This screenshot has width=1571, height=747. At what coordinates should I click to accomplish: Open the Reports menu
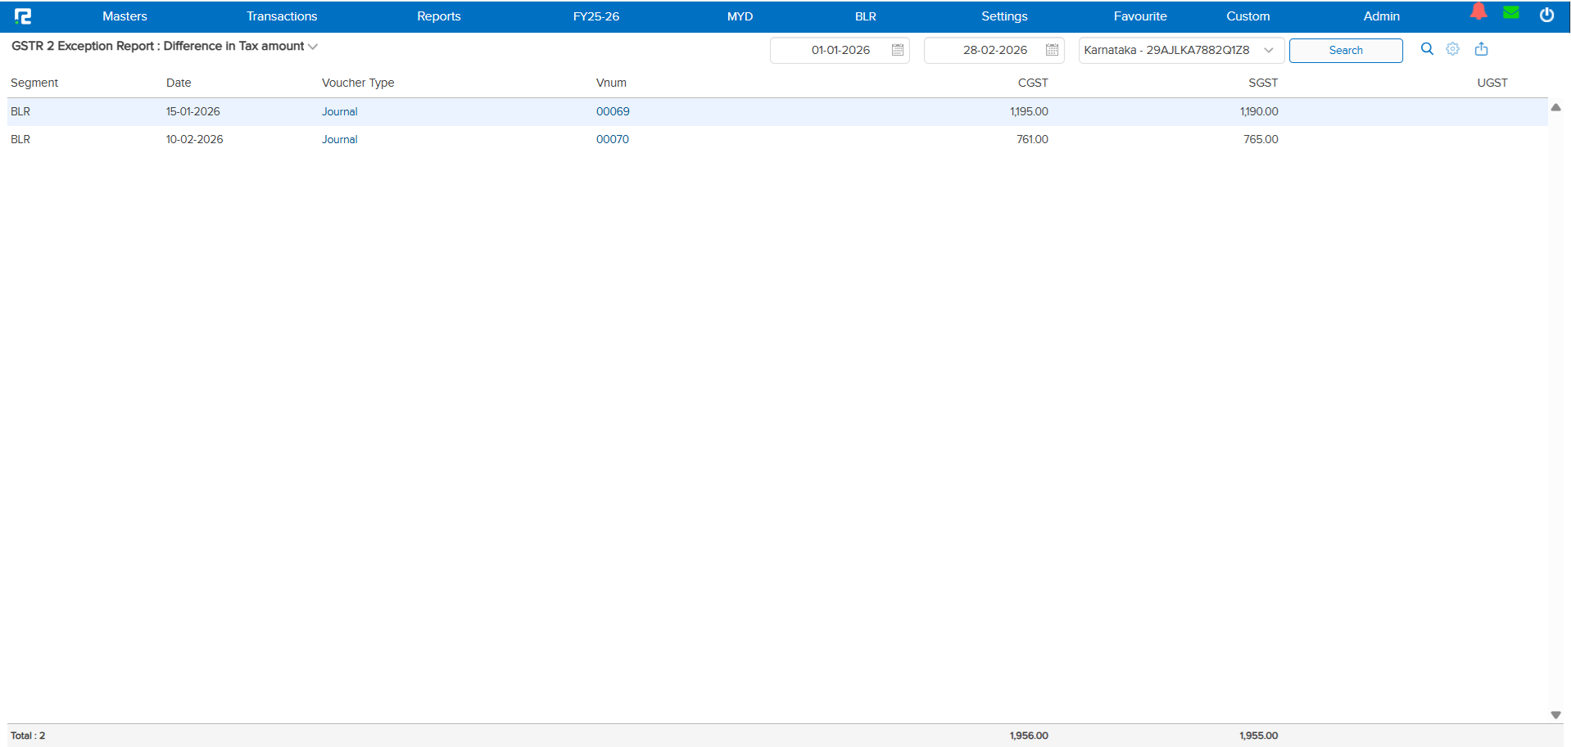tap(438, 16)
